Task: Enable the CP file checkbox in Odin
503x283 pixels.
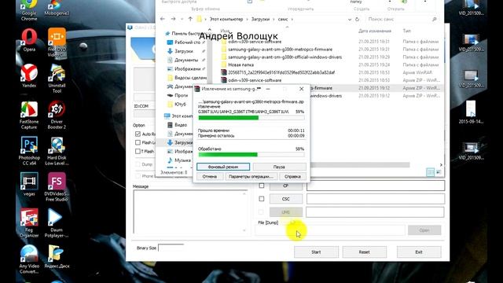Action: point(262,186)
